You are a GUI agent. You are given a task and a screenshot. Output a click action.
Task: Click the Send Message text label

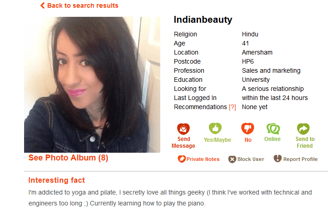pyautogui.click(x=183, y=142)
